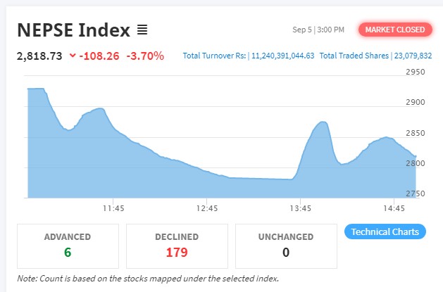Click the Total Turnover Rs label
443x292 pixels.
[214, 55]
